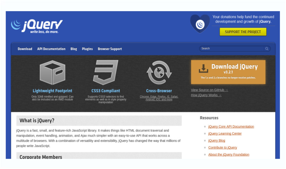Image resolution: width=286 pixels, height=169 pixels.
Task: Go to the Blog nav item
Action: tap(74, 49)
